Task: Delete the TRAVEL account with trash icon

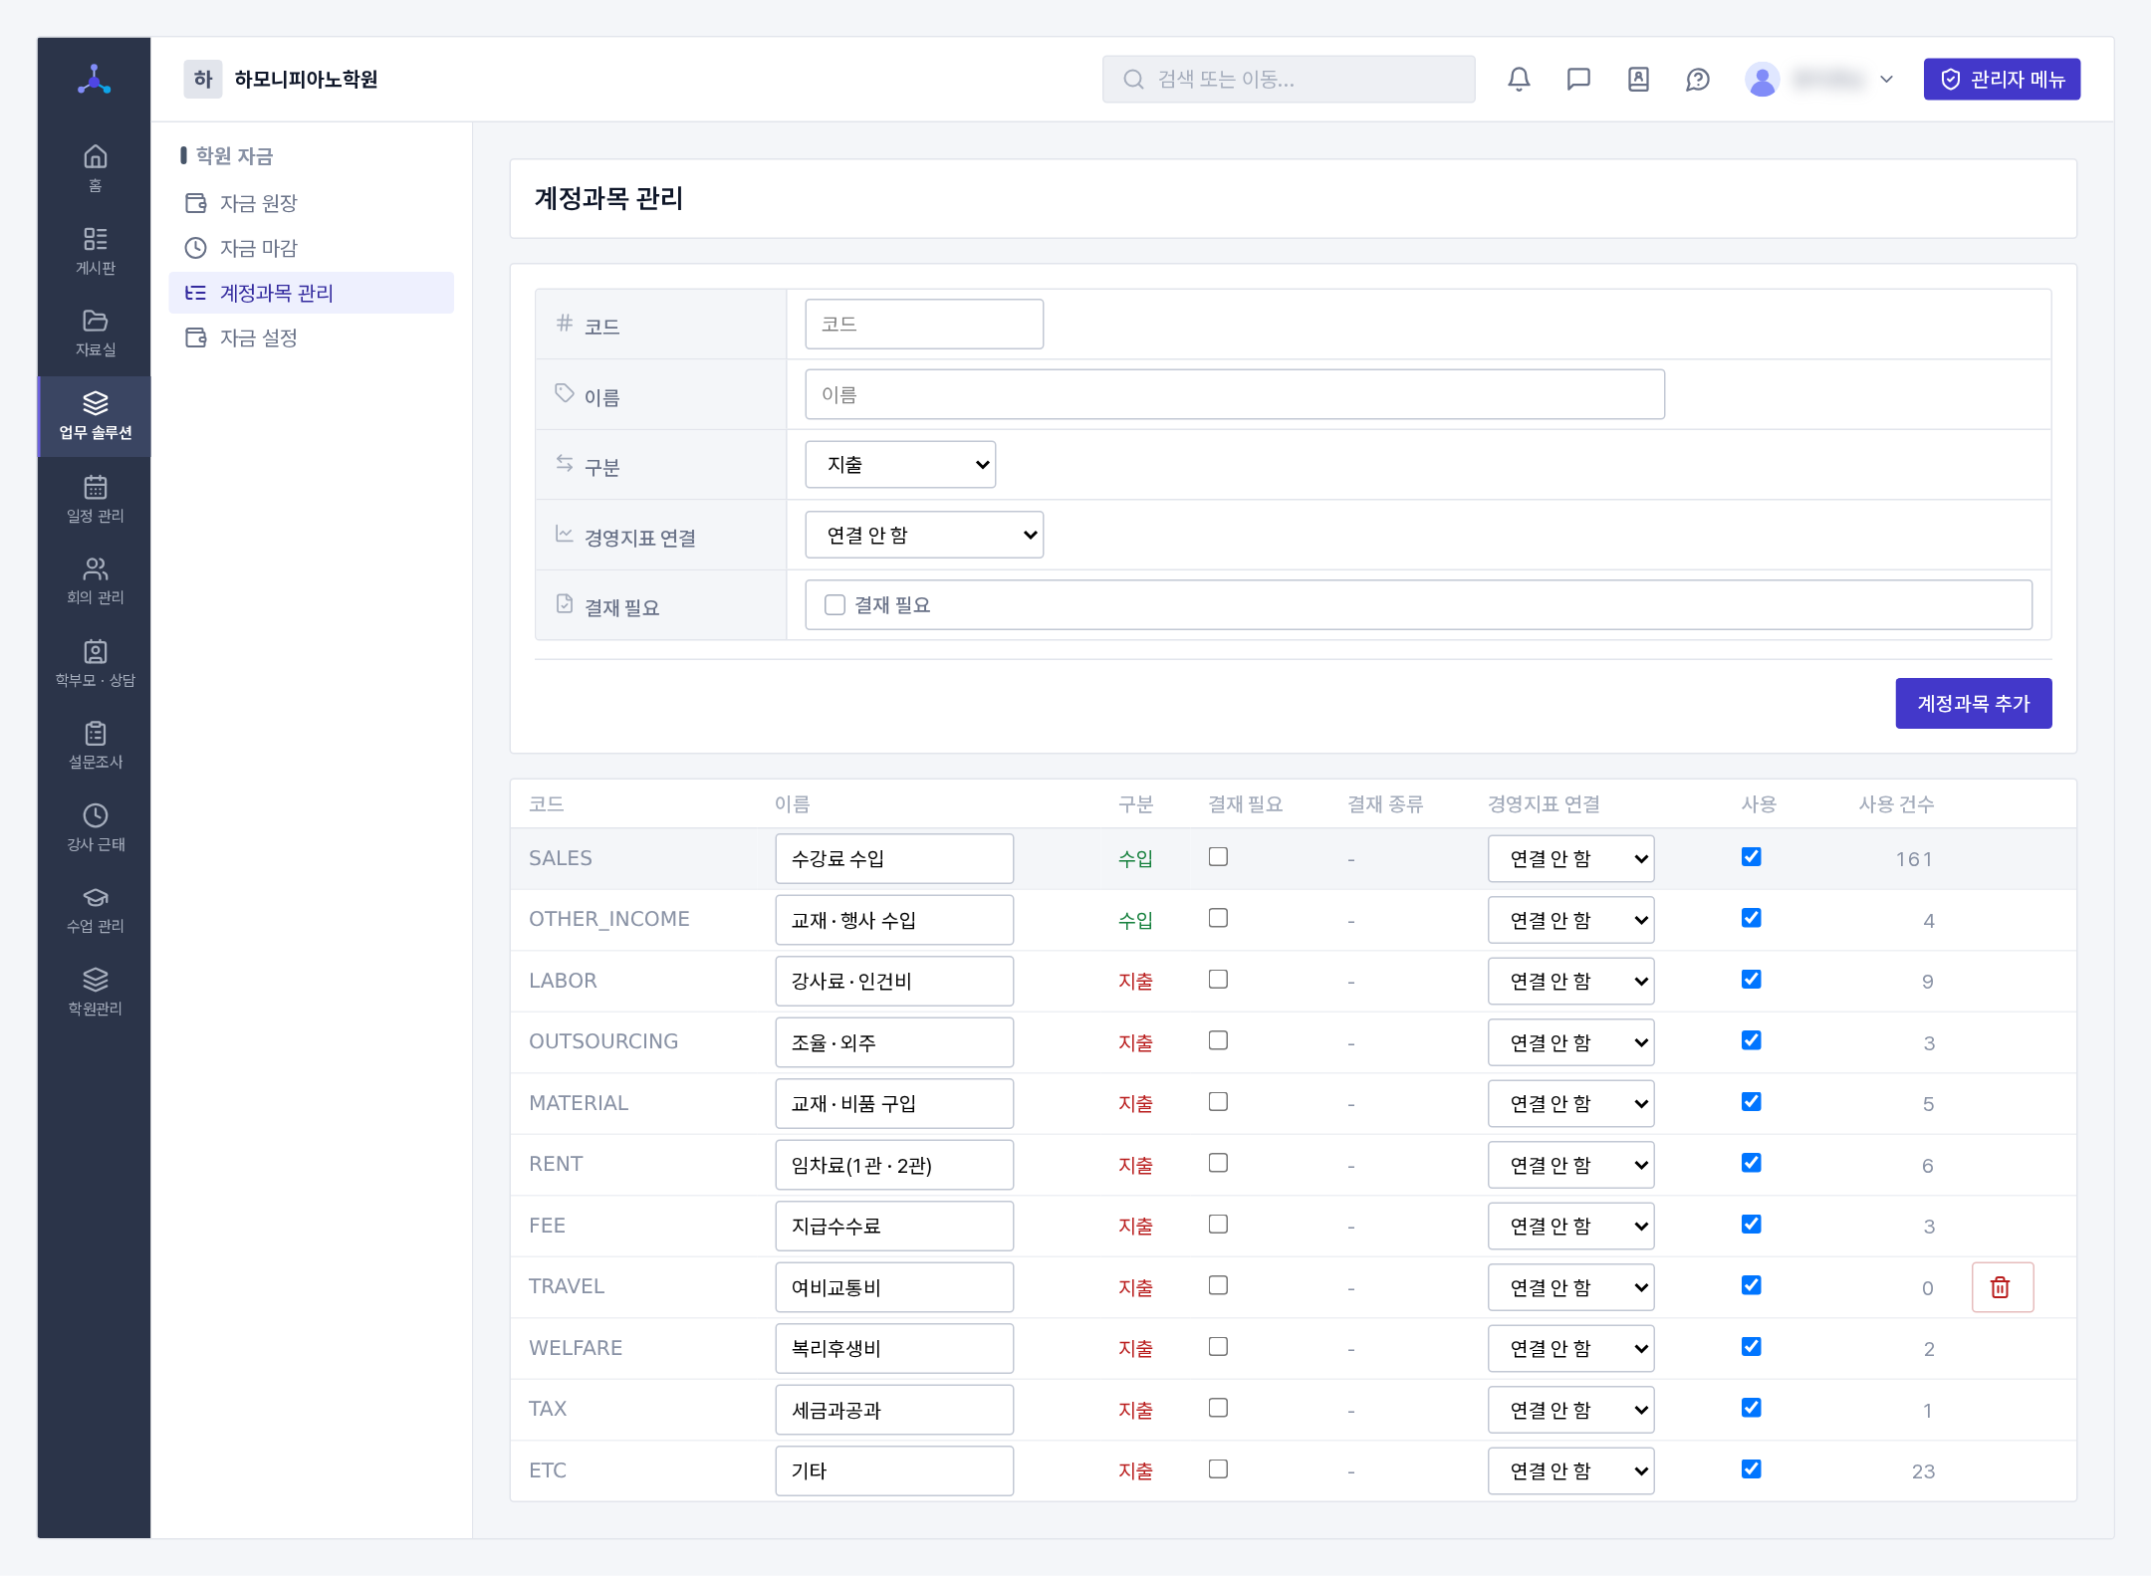Action: [2002, 1287]
